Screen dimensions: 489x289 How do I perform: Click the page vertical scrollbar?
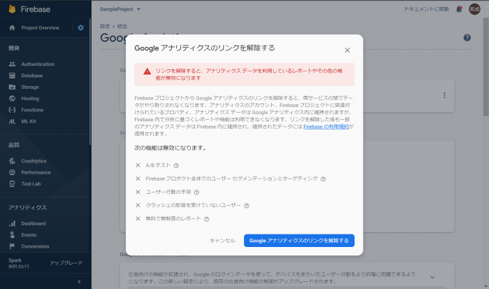486,66
